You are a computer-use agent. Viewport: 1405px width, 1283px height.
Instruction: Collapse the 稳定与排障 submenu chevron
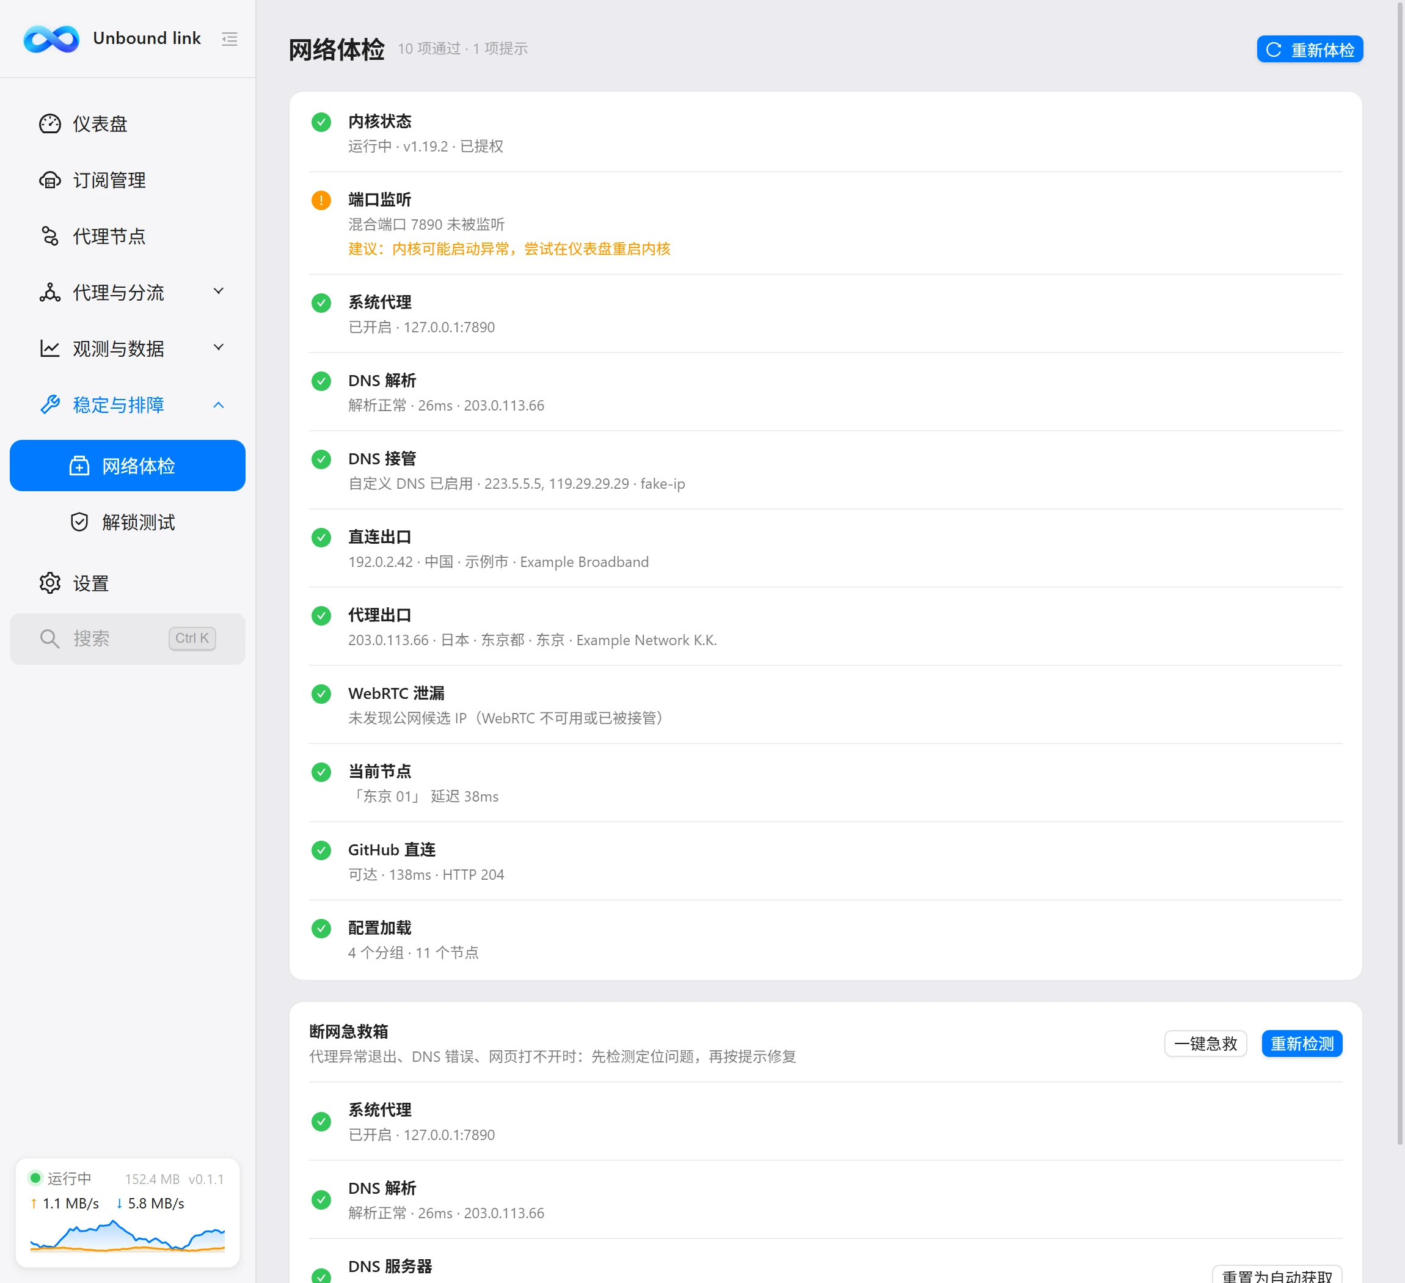pyautogui.click(x=219, y=404)
